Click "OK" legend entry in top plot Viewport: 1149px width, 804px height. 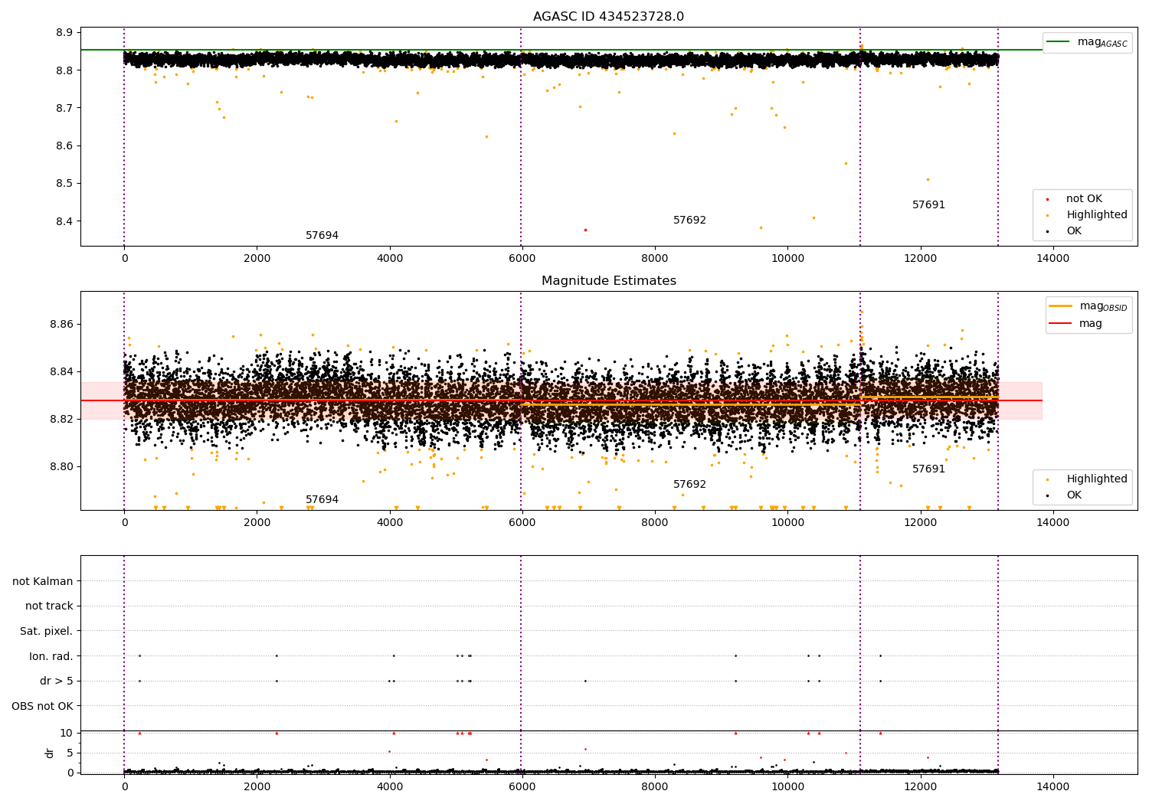tap(1074, 230)
